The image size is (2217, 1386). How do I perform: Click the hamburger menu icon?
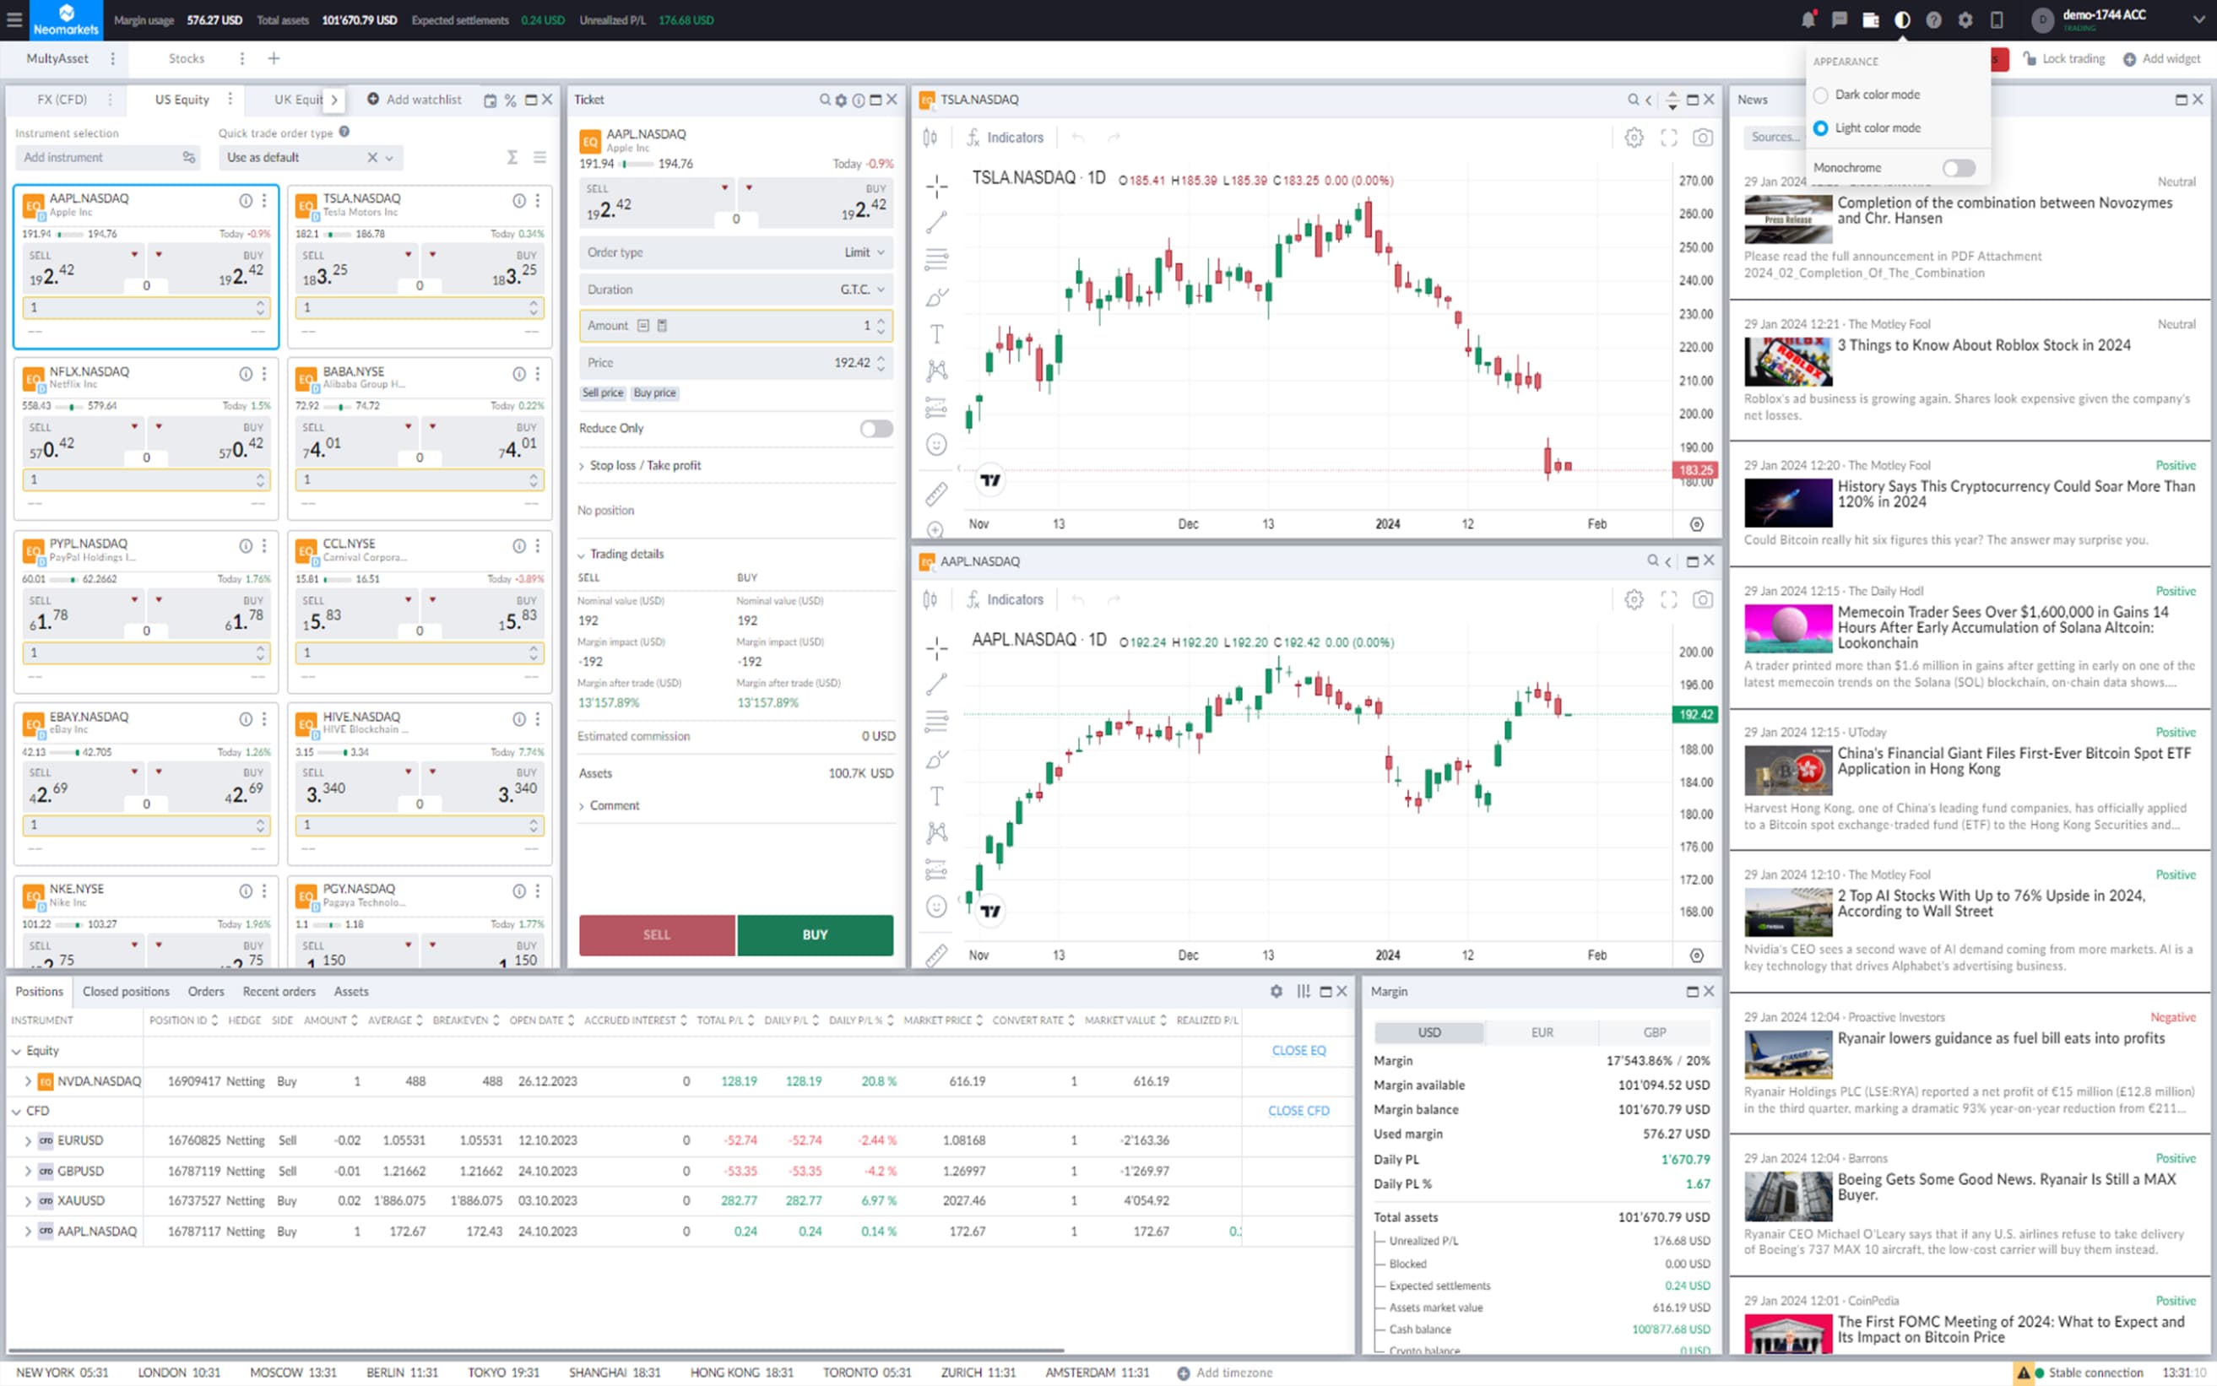14,19
